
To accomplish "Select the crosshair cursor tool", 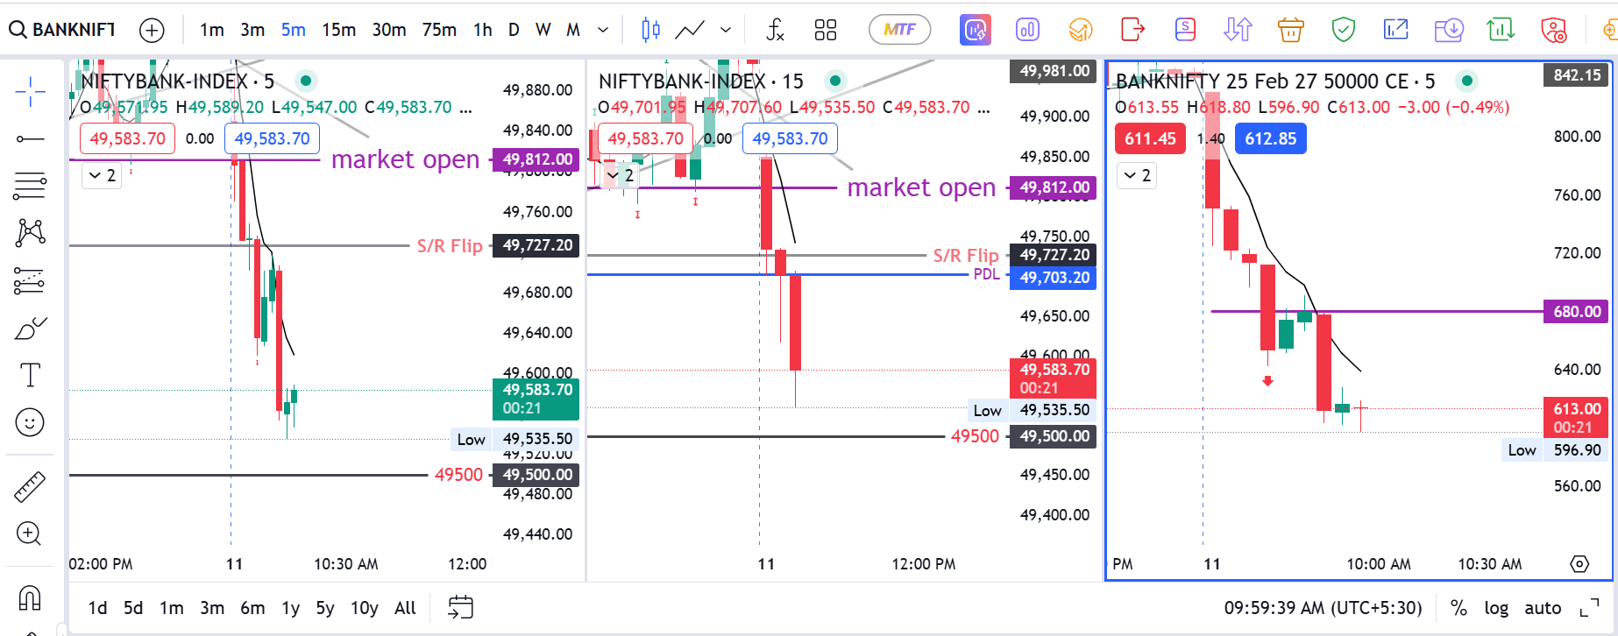I will pos(30,91).
